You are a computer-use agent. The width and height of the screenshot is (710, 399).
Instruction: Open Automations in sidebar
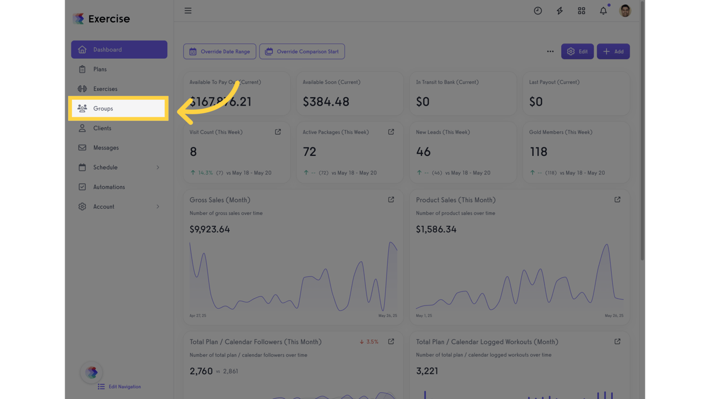pos(119,187)
